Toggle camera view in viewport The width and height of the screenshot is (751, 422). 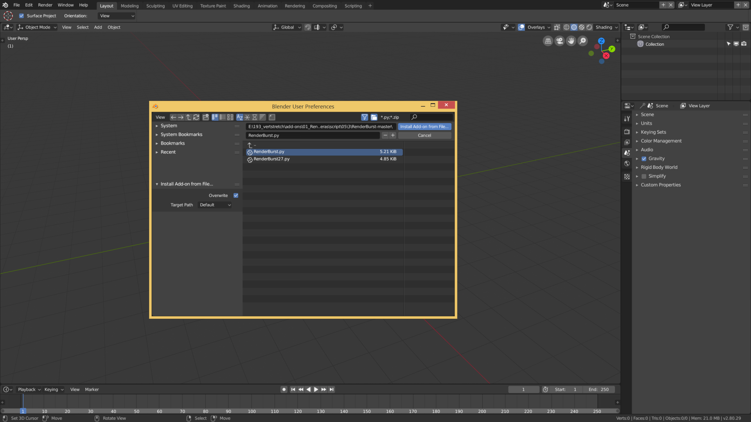point(560,41)
